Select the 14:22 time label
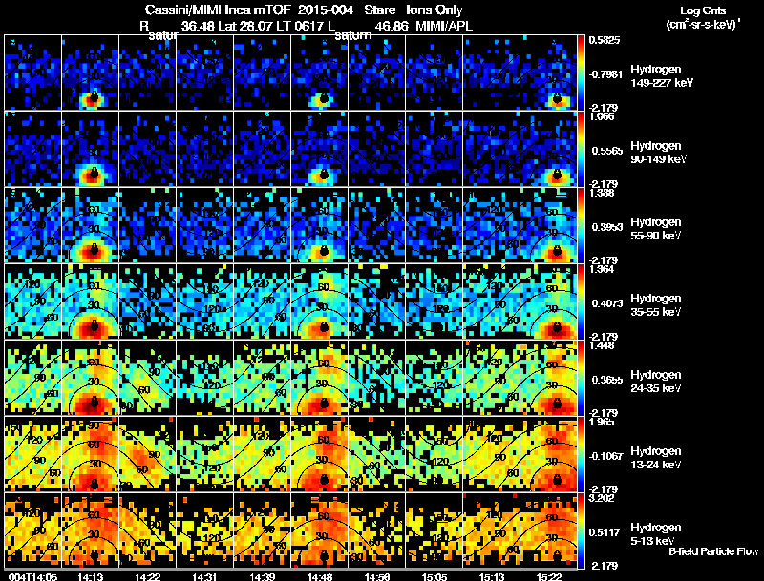Image resolution: width=764 pixels, height=581 pixels. pyautogui.click(x=148, y=577)
